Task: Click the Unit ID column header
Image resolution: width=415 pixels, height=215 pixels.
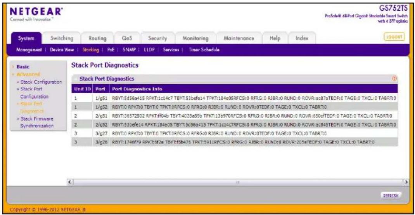Action: point(82,89)
